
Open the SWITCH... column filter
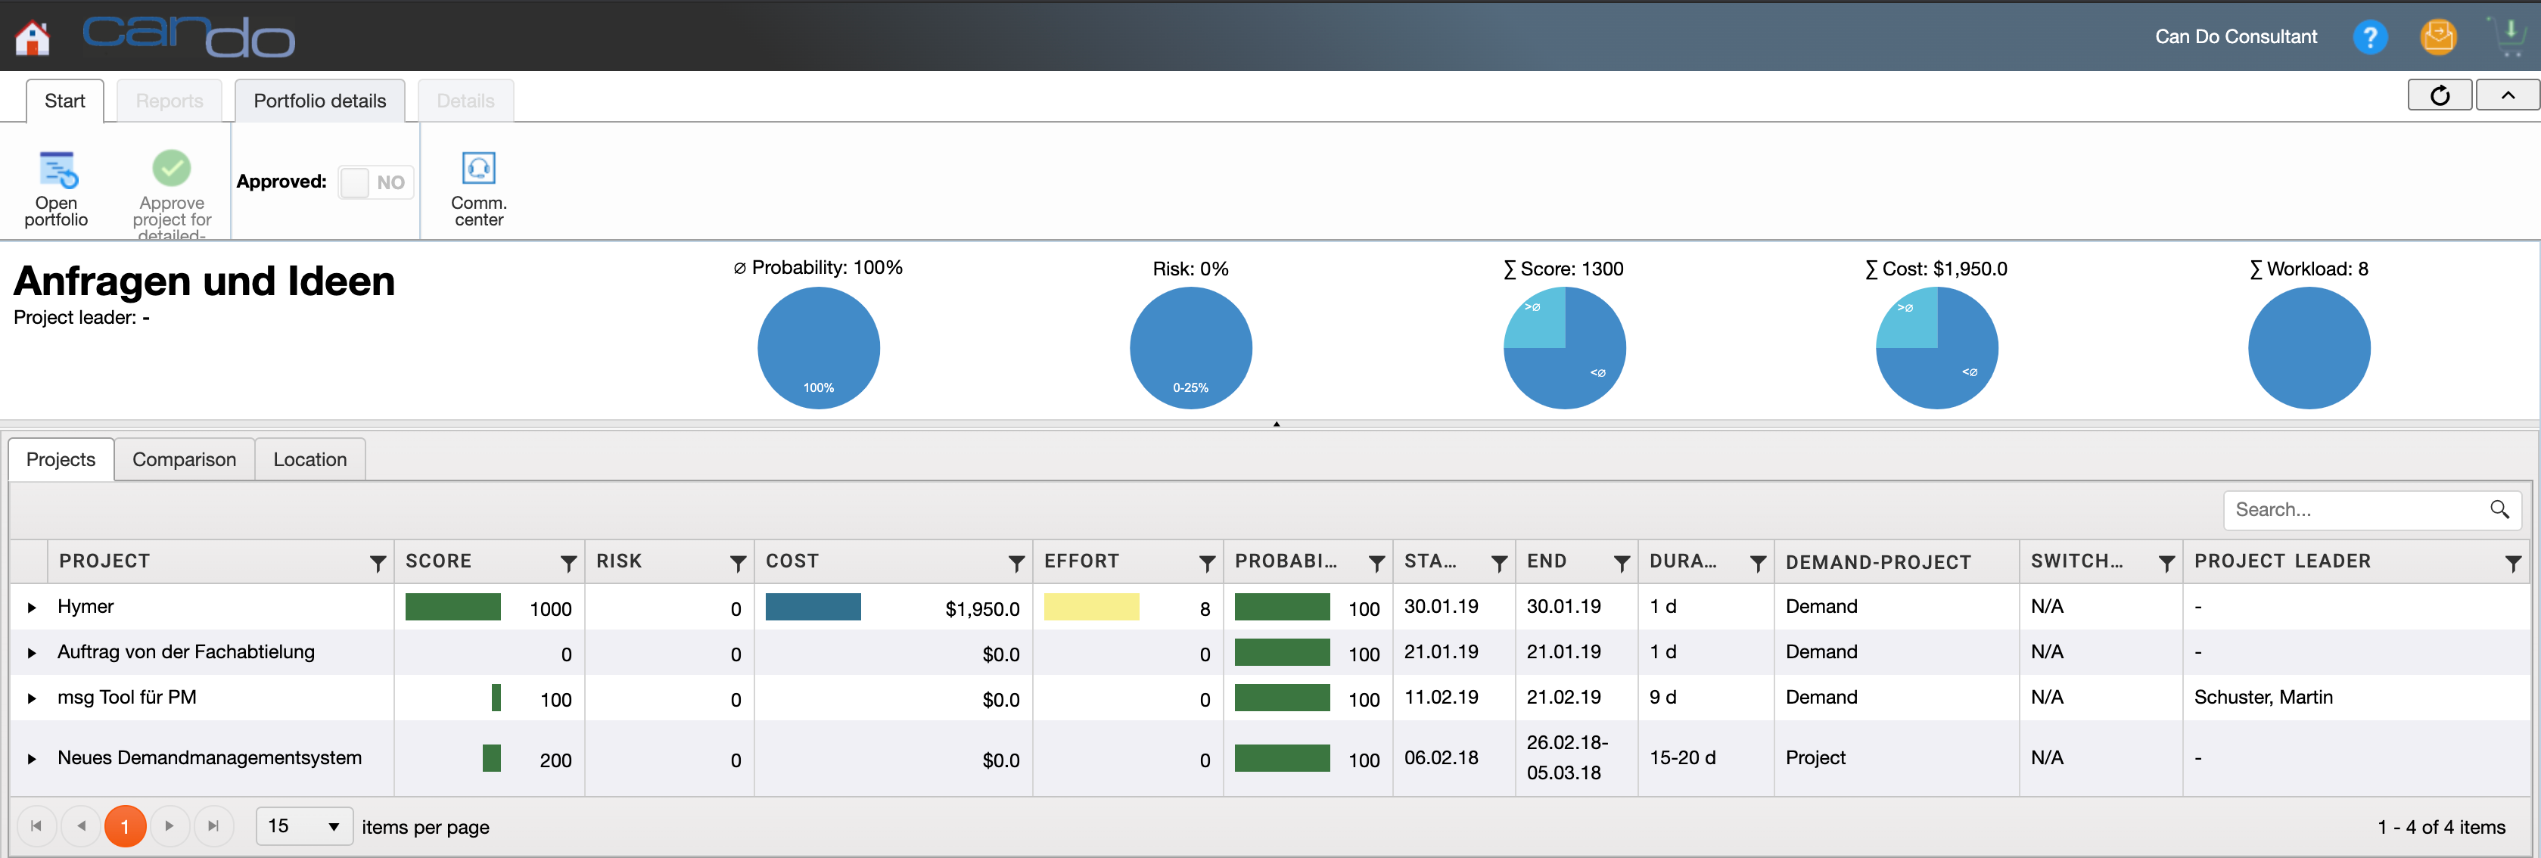(x=2166, y=563)
